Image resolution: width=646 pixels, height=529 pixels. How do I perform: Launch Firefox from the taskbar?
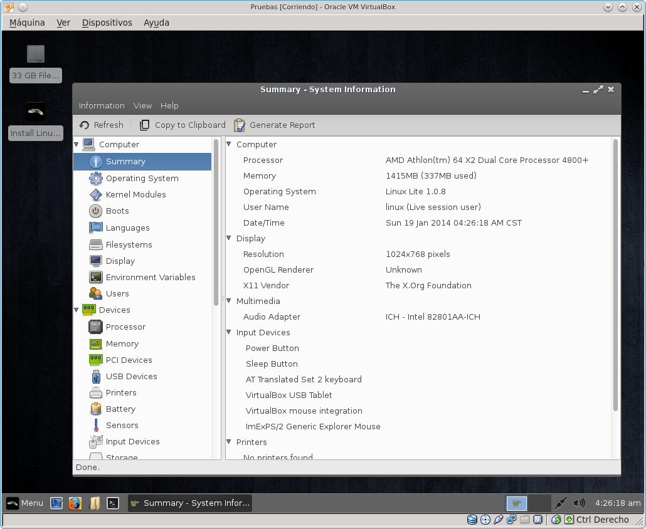tap(75, 503)
